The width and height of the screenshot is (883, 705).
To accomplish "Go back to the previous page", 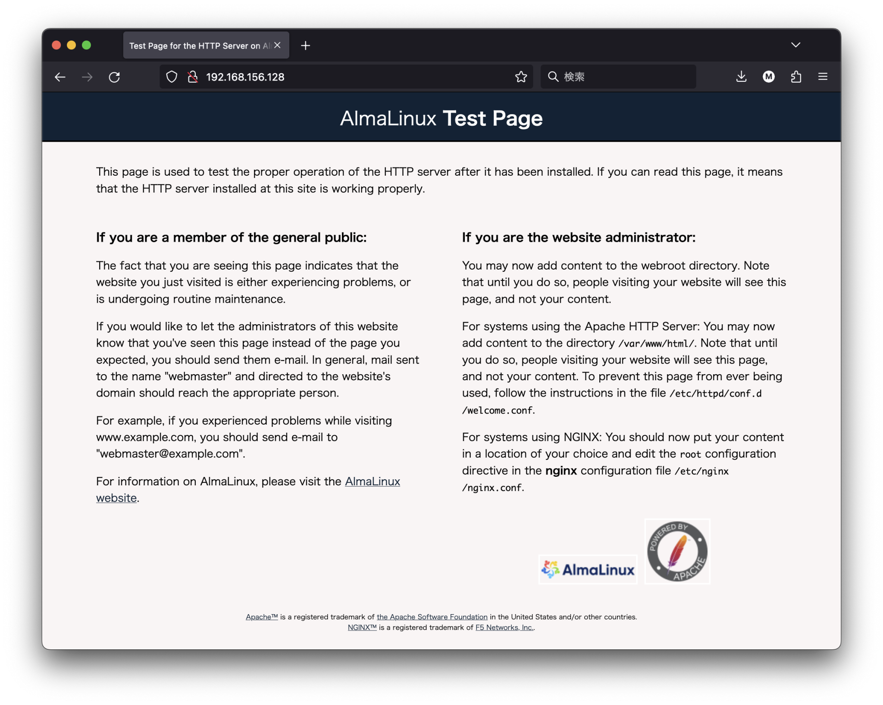I will (x=60, y=77).
